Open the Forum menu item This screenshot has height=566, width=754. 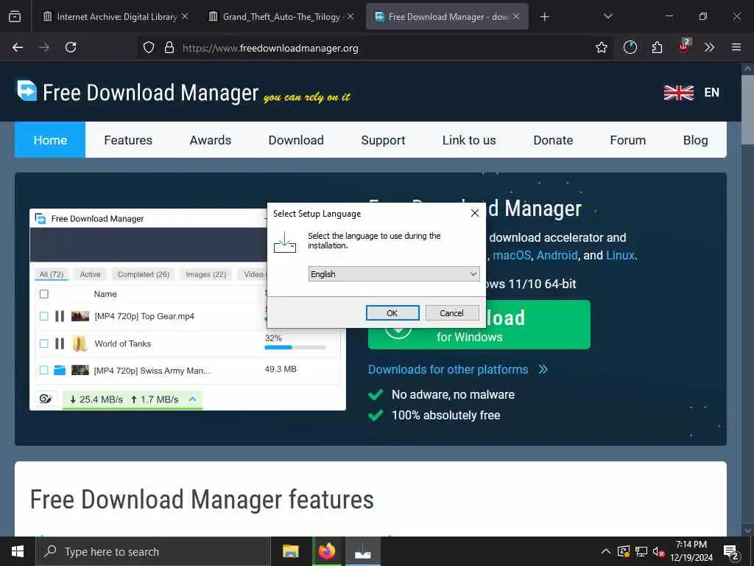coord(627,140)
